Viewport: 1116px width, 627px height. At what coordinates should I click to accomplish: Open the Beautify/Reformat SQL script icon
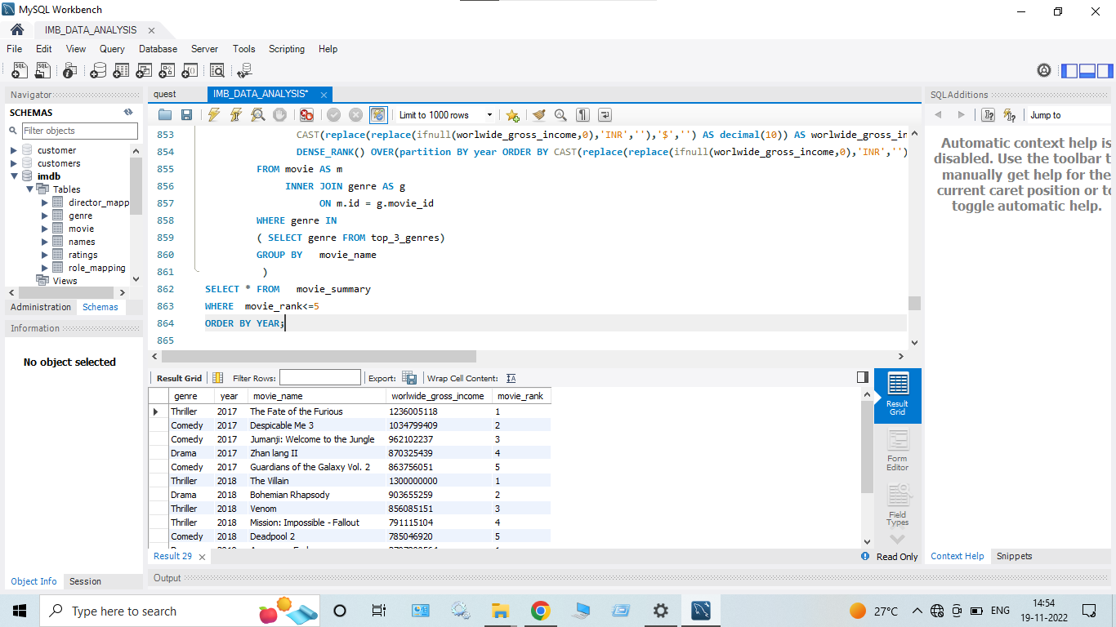click(x=538, y=114)
